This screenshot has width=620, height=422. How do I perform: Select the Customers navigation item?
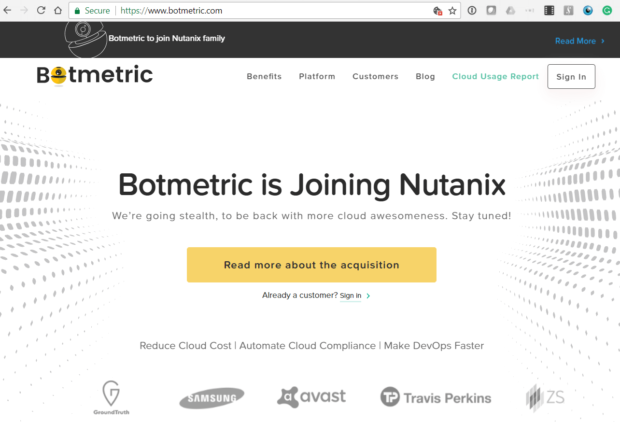point(375,76)
